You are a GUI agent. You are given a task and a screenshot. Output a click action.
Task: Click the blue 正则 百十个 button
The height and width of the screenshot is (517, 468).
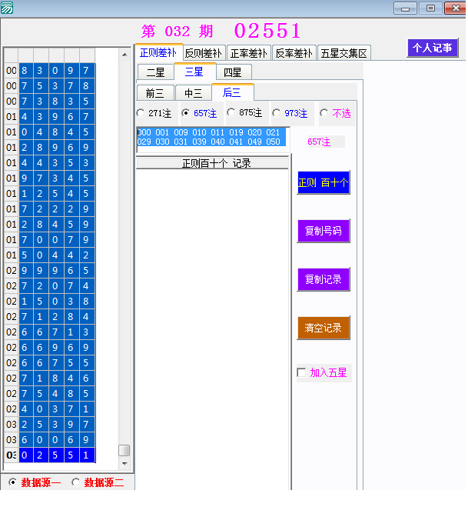[x=323, y=182]
